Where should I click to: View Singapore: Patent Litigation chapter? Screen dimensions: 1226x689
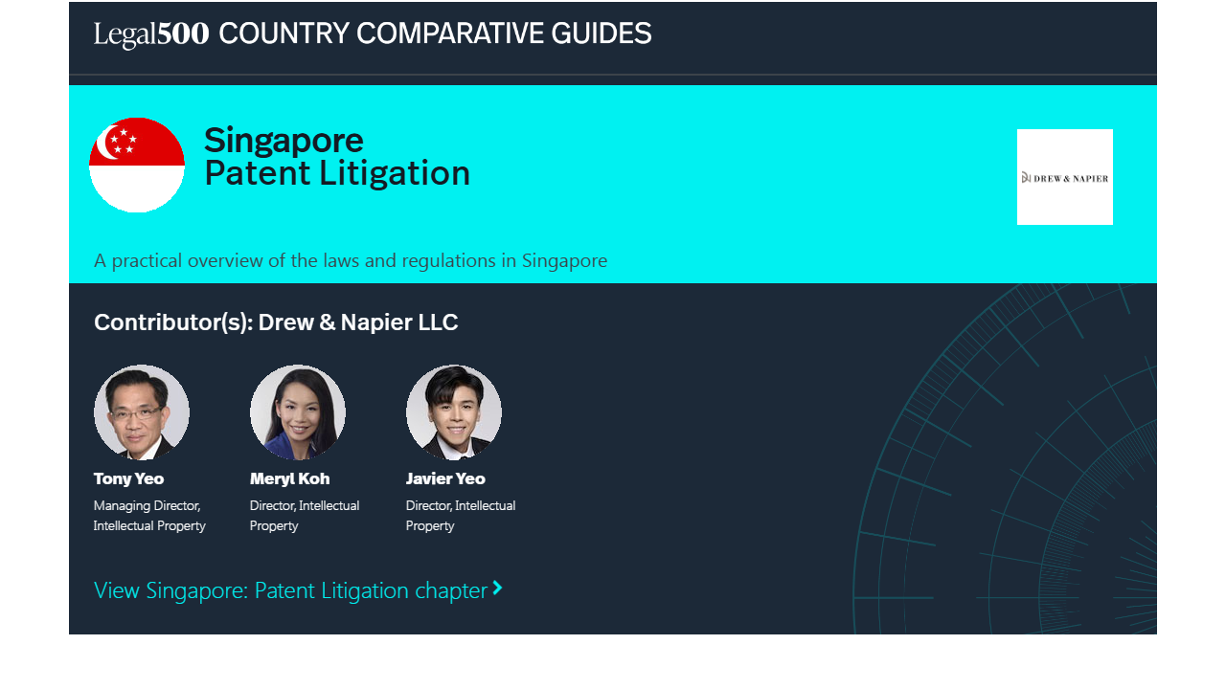coord(290,590)
